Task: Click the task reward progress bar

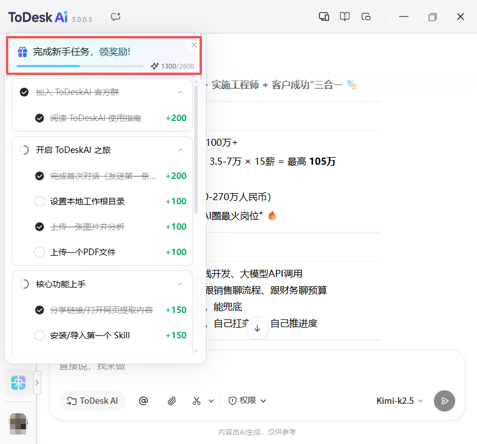Action: (80, 66)
